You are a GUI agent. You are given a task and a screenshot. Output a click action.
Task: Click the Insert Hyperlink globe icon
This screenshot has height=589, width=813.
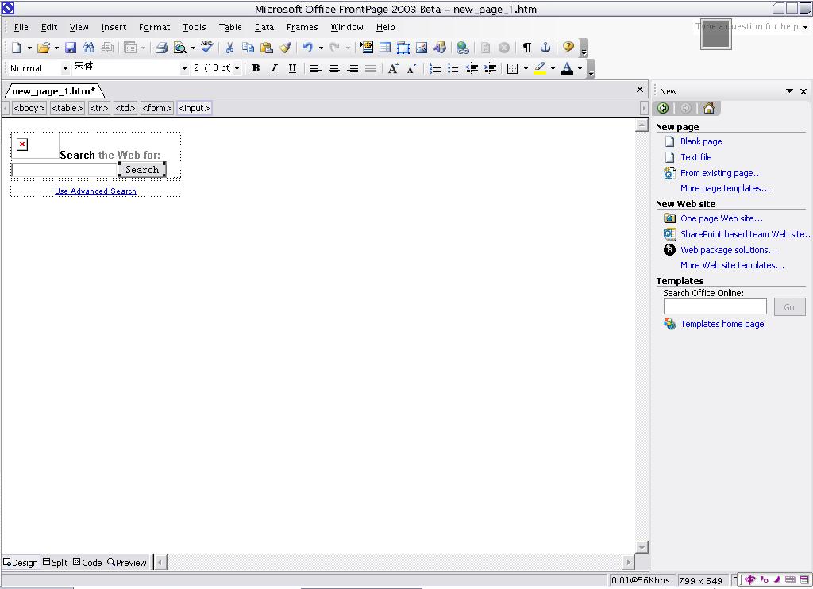463,48
